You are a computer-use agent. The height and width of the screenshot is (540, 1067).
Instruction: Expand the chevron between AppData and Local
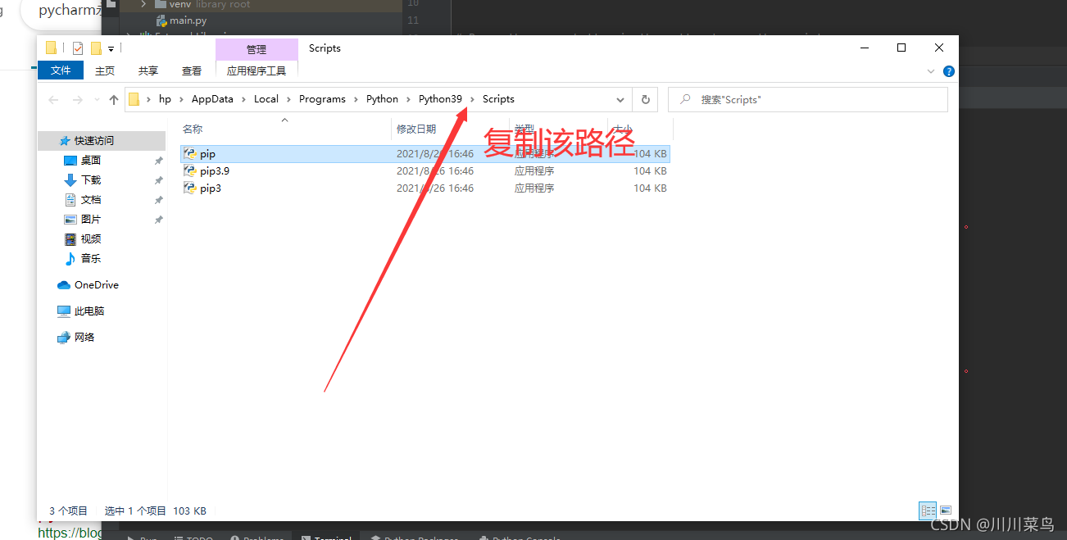[243, 99]
